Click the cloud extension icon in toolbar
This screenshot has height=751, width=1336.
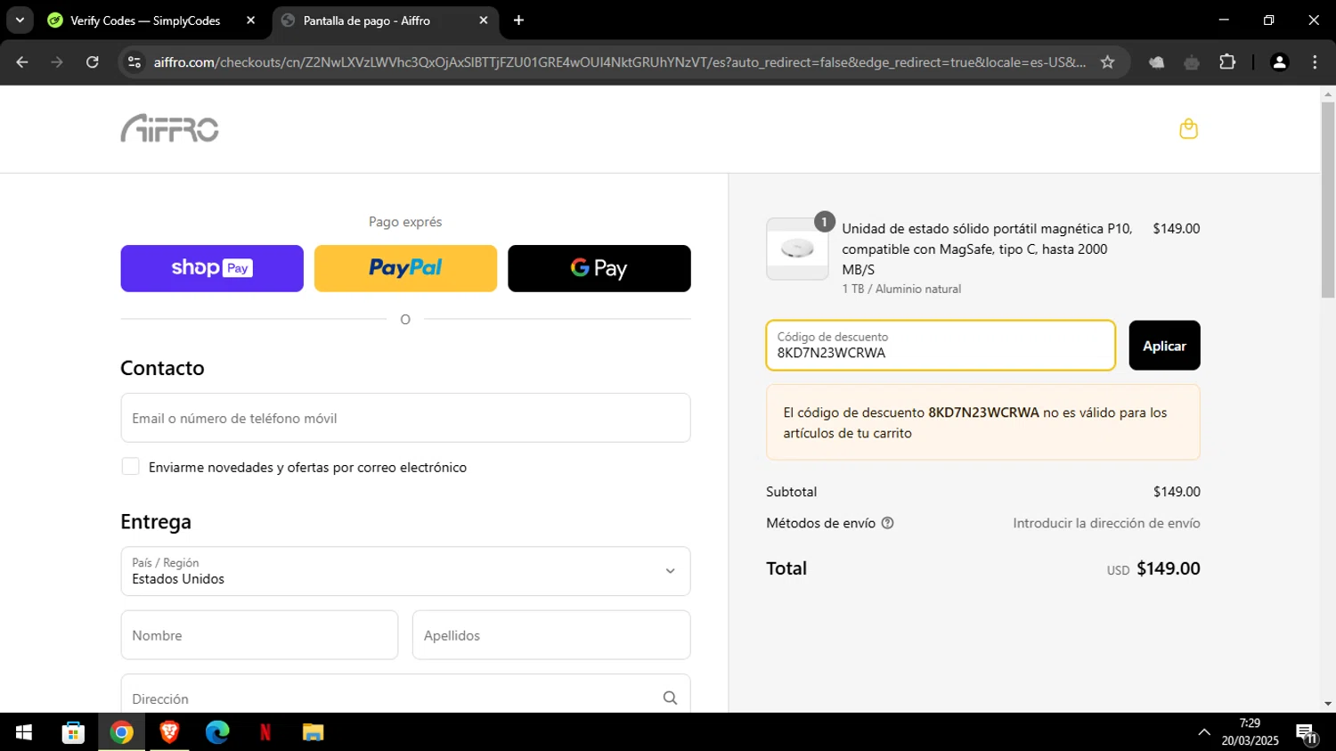pyautogui.click(x=1156, y=62)
